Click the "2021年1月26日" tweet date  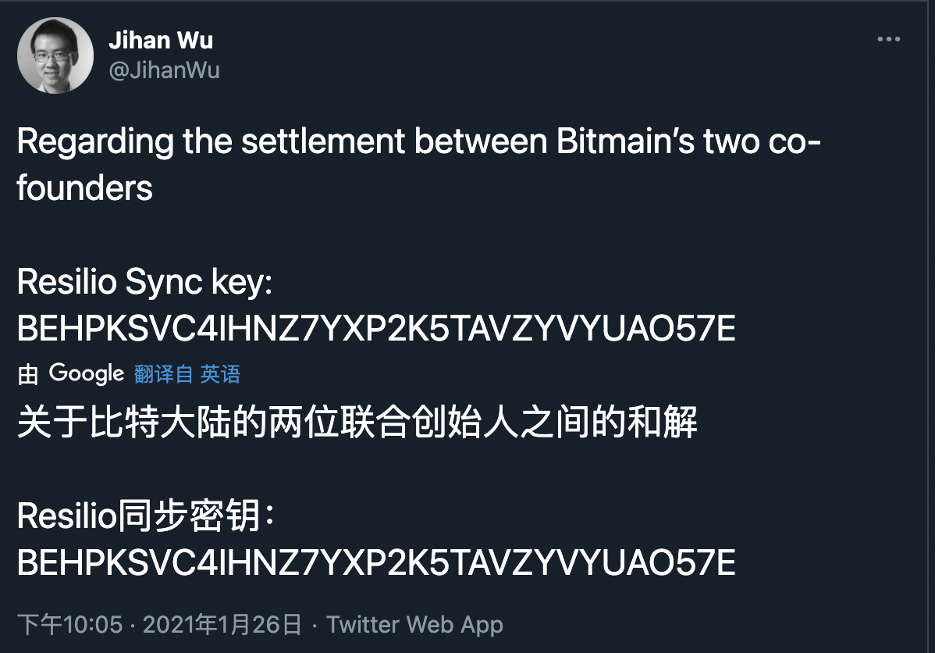click(222, 625)
